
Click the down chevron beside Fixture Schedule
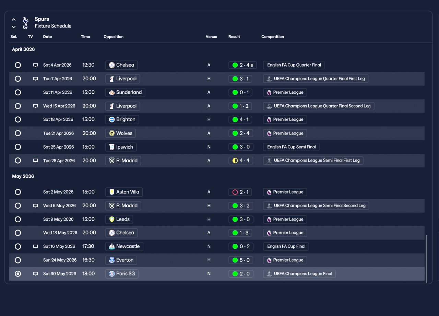(x=14, y=27)
